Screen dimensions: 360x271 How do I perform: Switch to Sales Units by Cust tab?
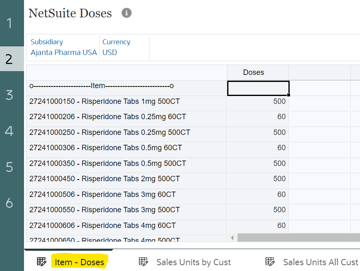(193, 262)
